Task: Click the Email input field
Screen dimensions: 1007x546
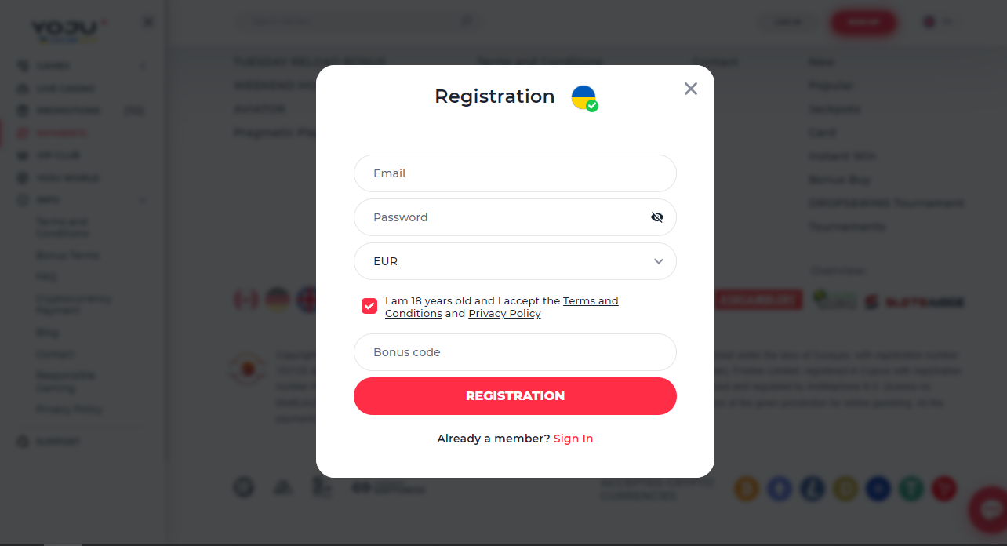Action: point(514,173)
